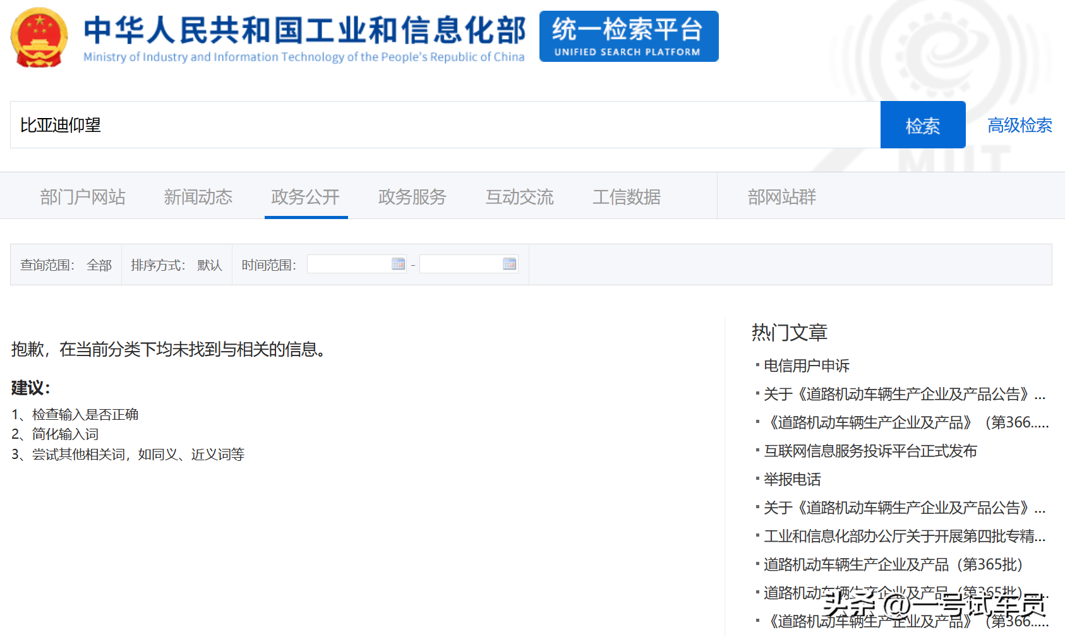This screenshot has width=1065, height=637.
Task: Open the end date calendar picker icon
Action: [x=509, y=264]
